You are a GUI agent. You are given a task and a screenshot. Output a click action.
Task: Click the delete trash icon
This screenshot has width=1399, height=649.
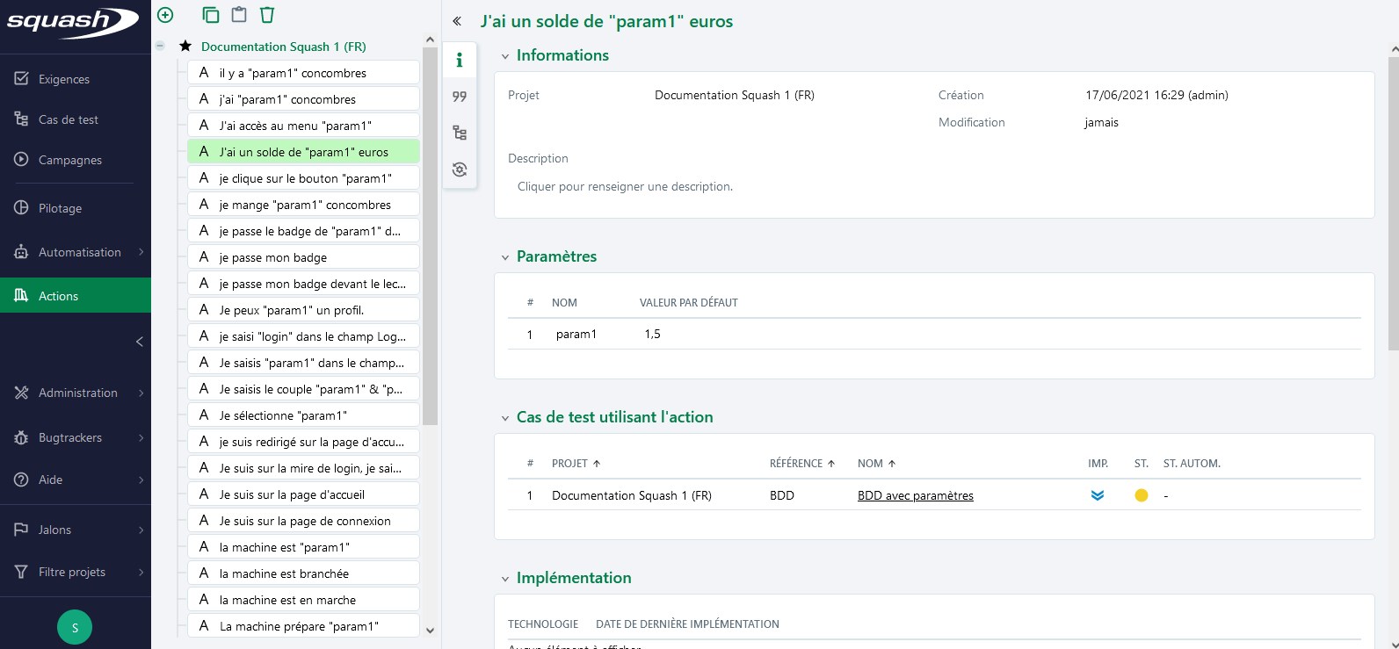(x=267, y=15)
